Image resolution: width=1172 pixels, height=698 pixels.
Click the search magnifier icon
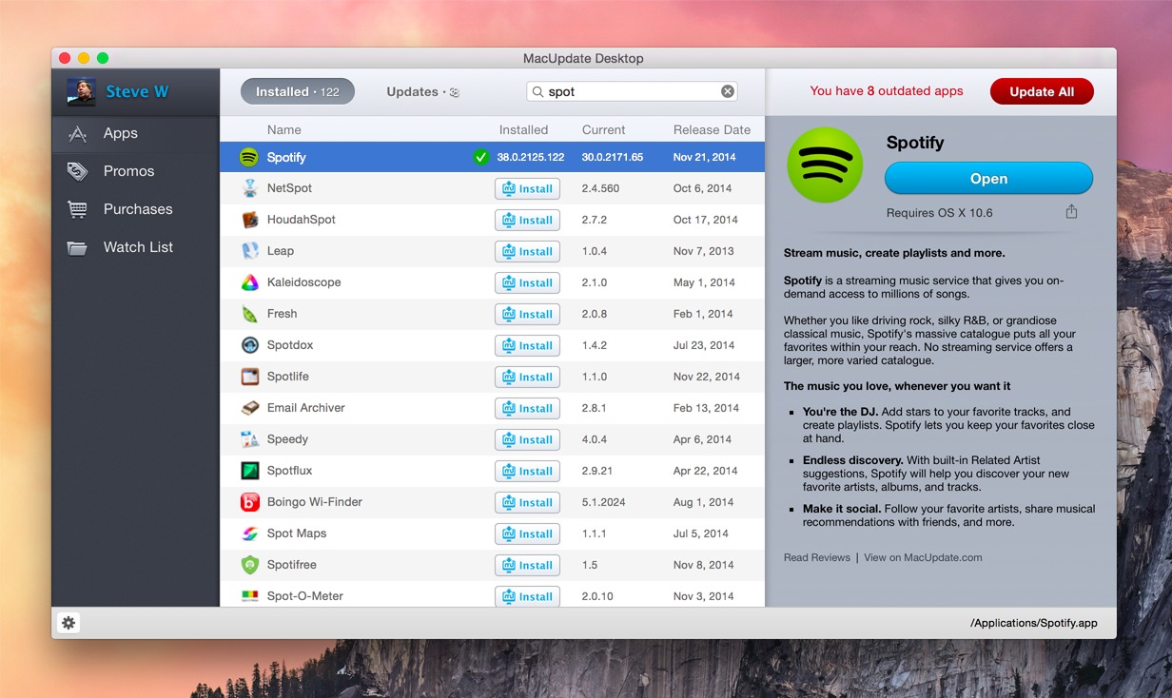click(x=537, y=92)
